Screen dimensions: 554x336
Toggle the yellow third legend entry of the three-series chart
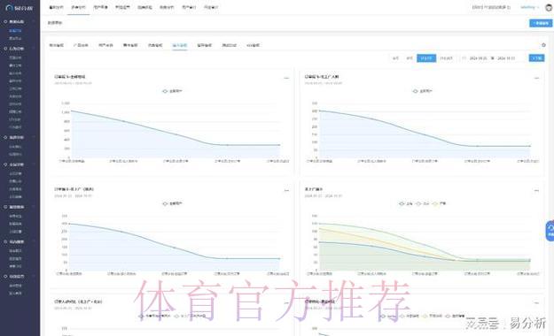point(439,203)
